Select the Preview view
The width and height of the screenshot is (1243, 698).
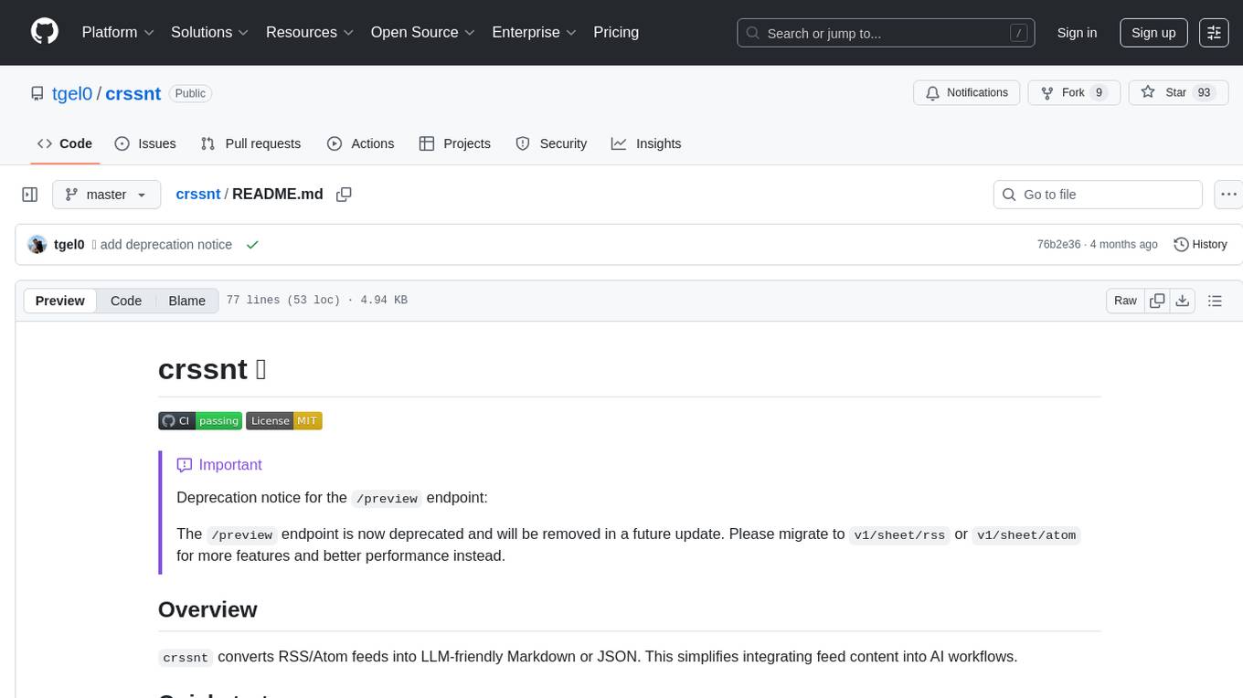[x=60, y=301]
